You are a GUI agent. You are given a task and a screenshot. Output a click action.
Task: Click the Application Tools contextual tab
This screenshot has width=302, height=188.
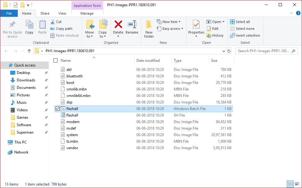87,6
